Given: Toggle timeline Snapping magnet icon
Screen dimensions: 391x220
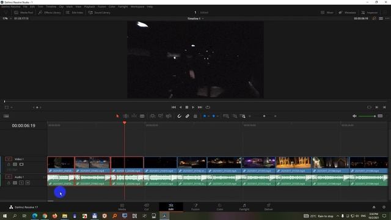Looking at the screenshot, I should point(179,116).
